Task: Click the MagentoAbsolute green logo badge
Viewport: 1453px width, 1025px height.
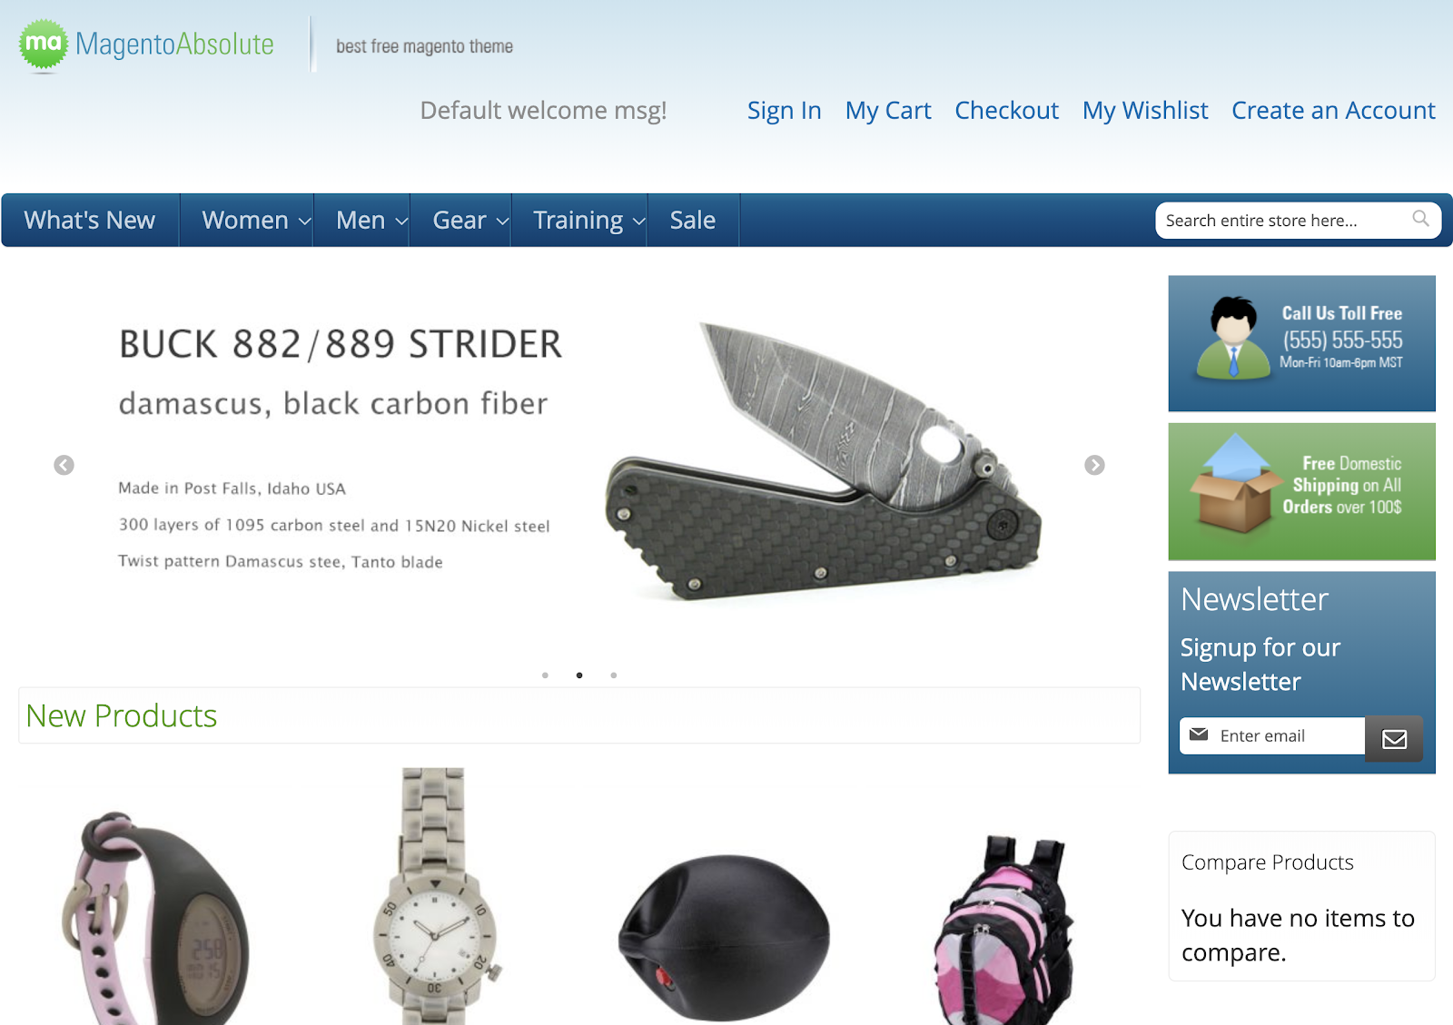Action: coord(44,44)
